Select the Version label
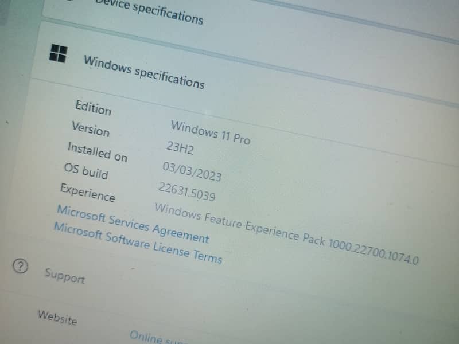Viewport: 459px width, 344px height. [x=91, y=128]
